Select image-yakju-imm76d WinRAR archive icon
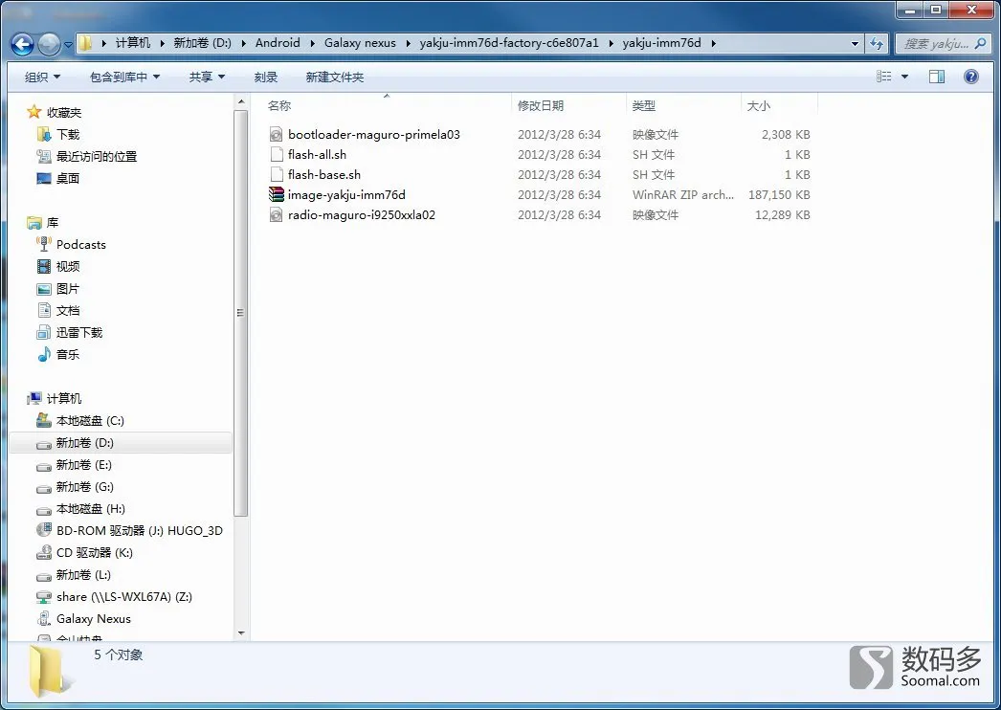1001x710 pixels. pos(276,194)
